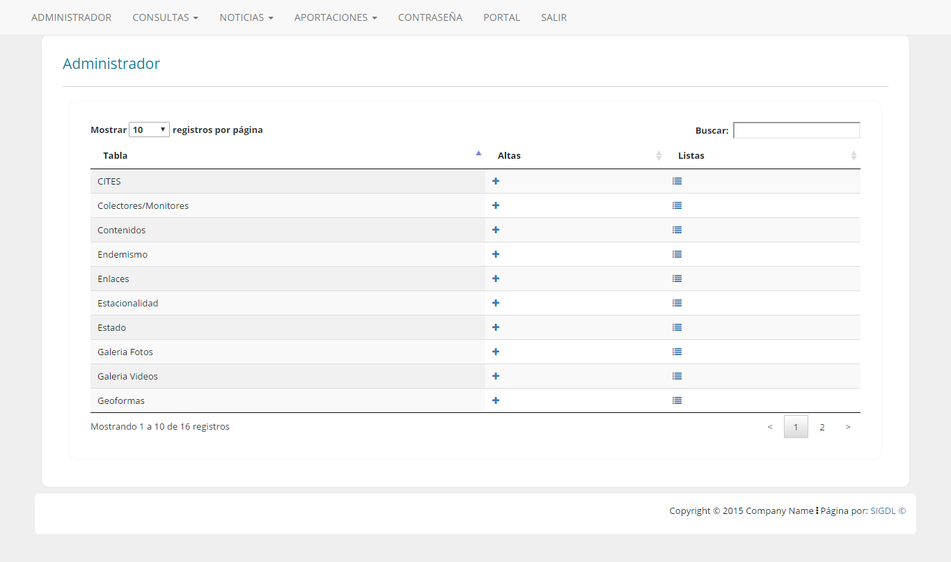Expand the Noticias dropdown menu
The image size is (951, 562).
pyautogui.click(x=246, y=17)
